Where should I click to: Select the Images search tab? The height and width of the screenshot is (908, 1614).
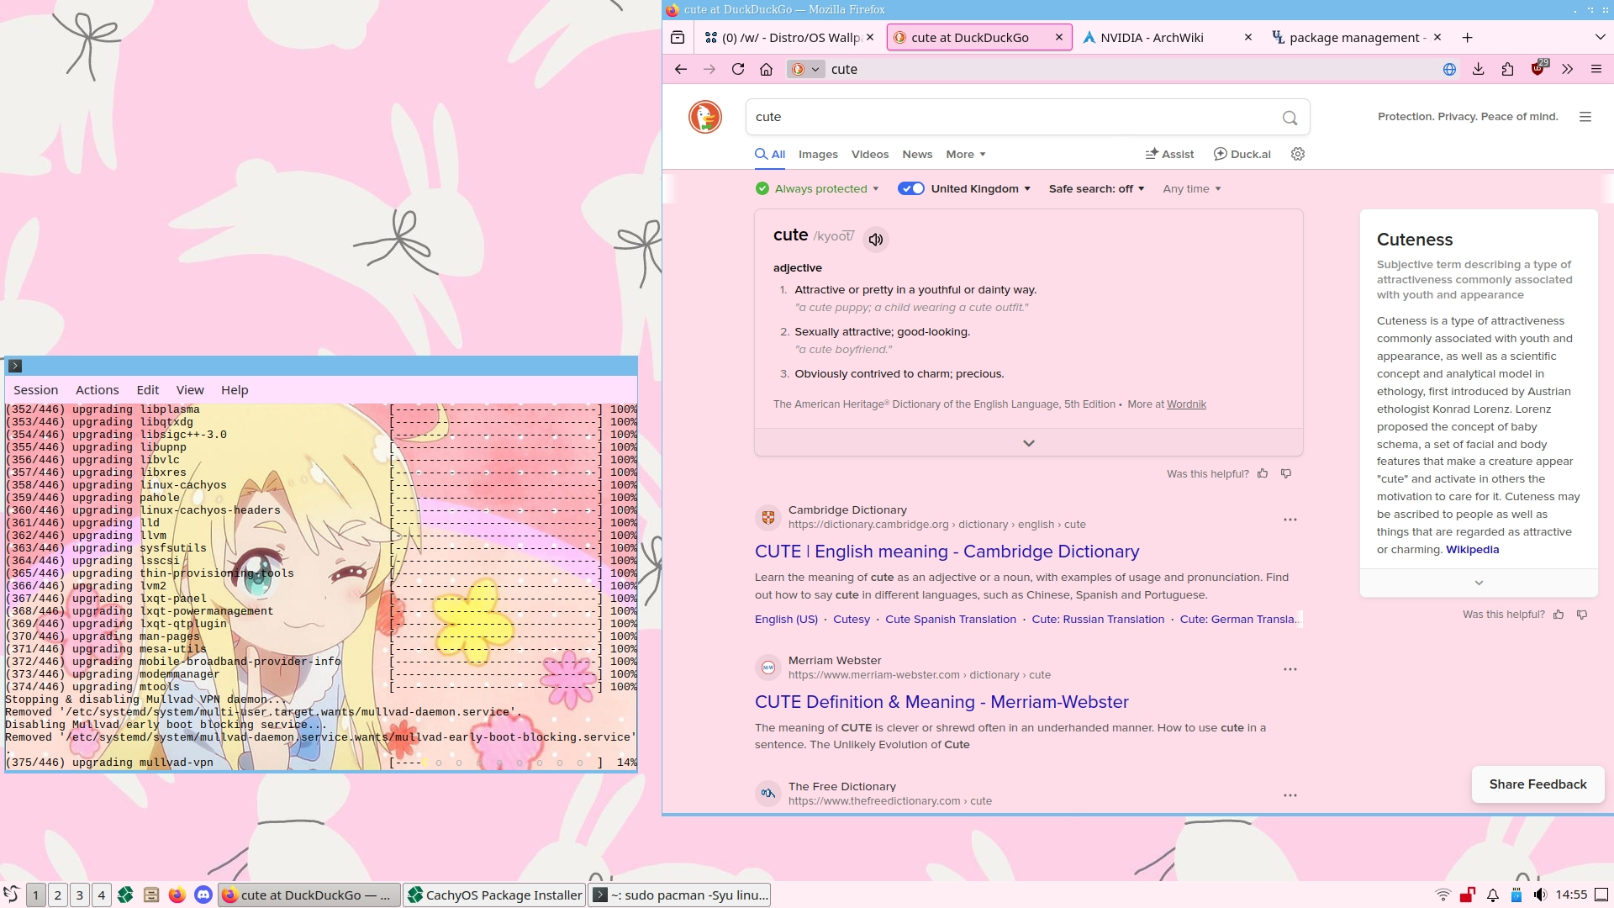click(x=818, y=155)
